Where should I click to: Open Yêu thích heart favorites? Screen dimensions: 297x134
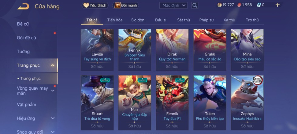pyautogui.click(x=95, y=6)
